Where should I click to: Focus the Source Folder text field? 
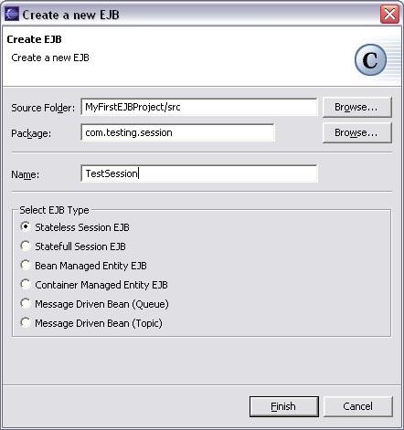(x=199, y=107)
